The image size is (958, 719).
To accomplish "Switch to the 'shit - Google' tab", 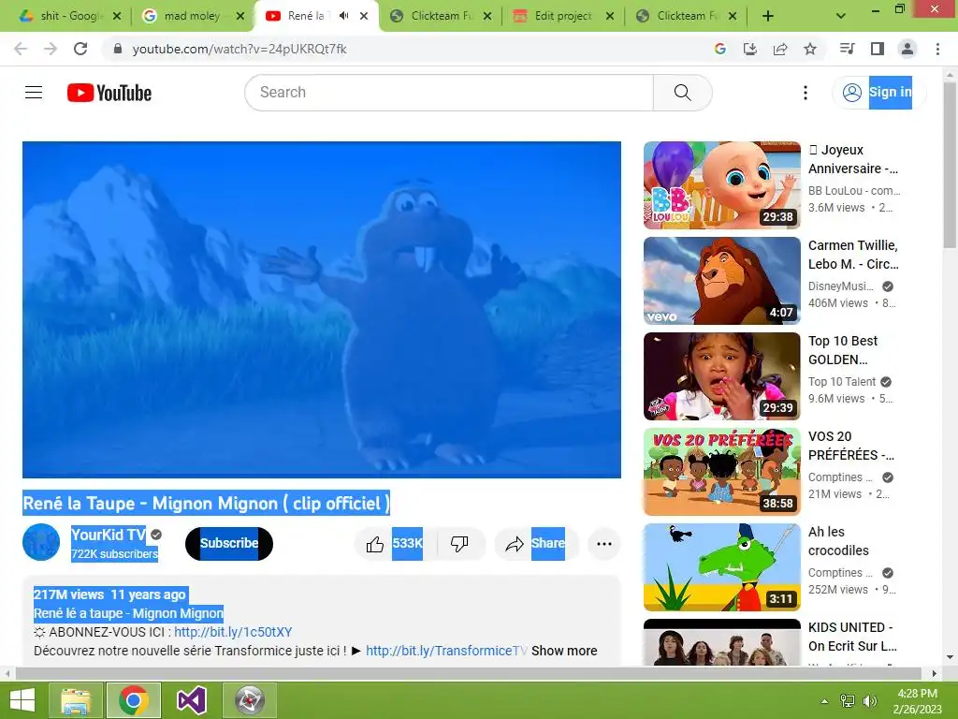I will coord(69,16).
